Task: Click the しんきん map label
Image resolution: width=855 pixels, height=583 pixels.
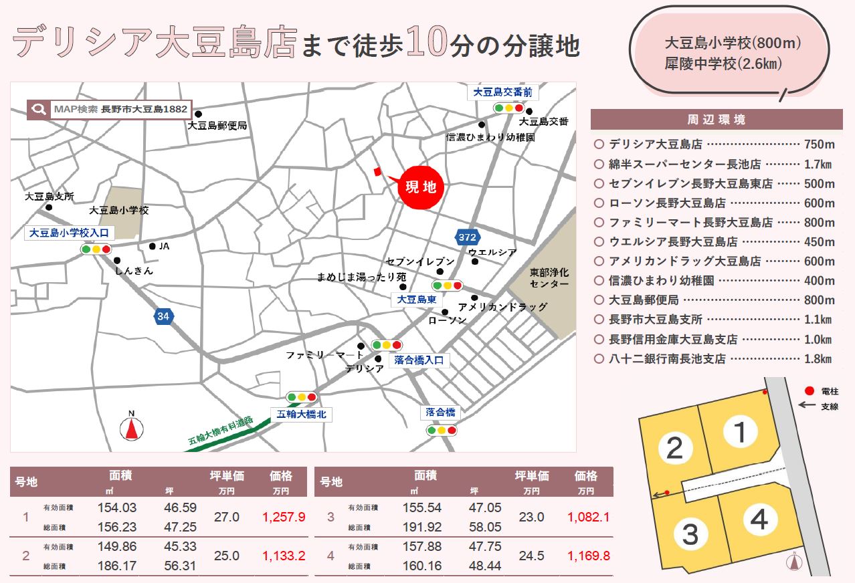Action: tap(134, 271)
